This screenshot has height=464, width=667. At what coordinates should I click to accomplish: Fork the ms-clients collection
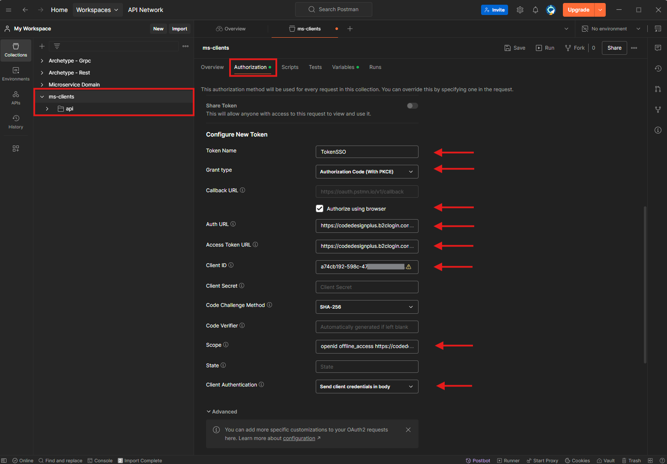(x=575, y=48)
